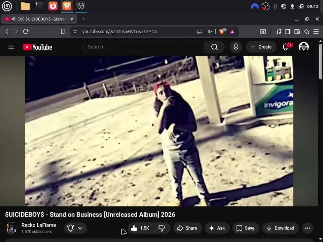Search with your voice microphone
Screen dimensions: 323x242
click(x=236, y=47)
